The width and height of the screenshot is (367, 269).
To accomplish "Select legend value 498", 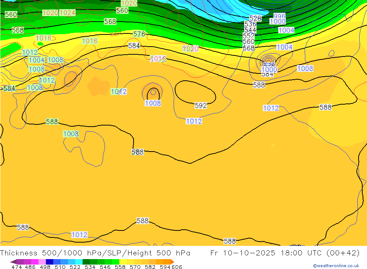I will (x=45, y=267).
